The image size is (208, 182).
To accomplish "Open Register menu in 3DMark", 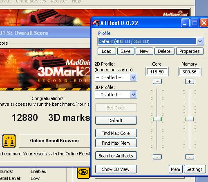I will (59, 1).
